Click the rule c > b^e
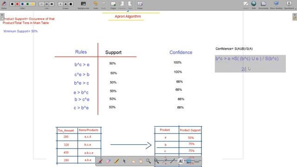Image resolution: width=297 pixels, height=167 pixels. click(x=81, y=108)
